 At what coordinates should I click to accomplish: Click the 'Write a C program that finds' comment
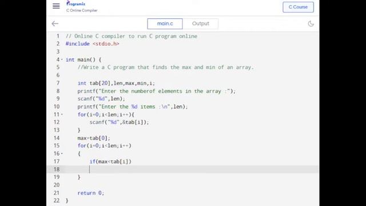[165, 68]
